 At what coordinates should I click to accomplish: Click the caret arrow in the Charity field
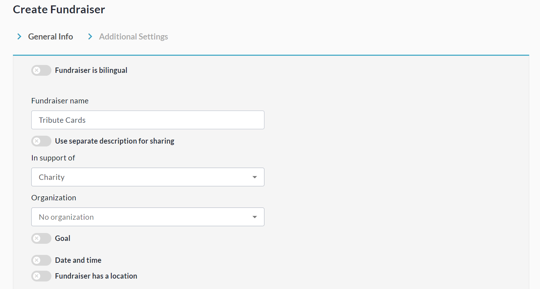click(x=255, y=177)
